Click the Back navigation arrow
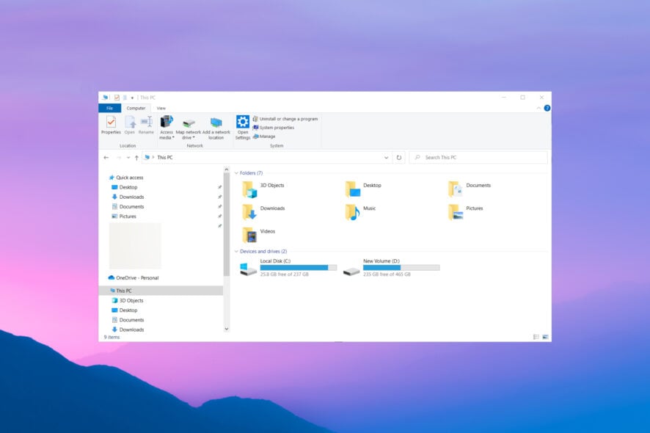 (106, 158)
